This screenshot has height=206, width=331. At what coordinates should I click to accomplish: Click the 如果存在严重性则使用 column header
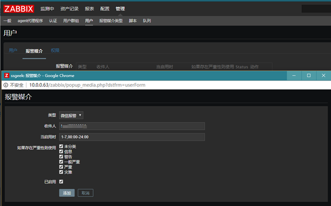212,67
